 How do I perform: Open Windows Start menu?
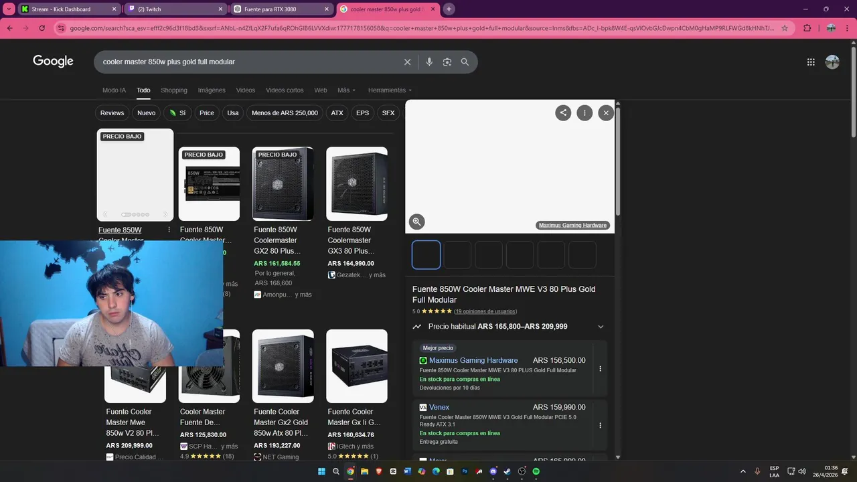[321, 471]
